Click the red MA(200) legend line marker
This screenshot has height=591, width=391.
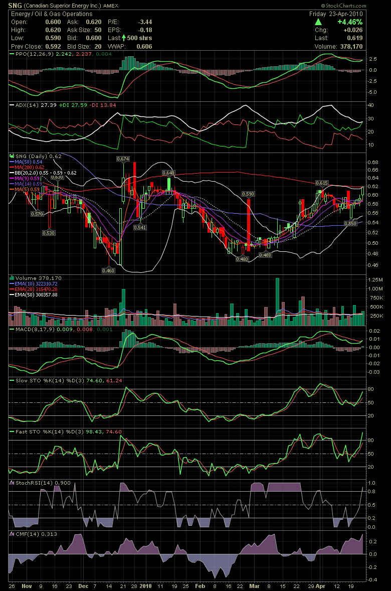(x=12, y=167)
